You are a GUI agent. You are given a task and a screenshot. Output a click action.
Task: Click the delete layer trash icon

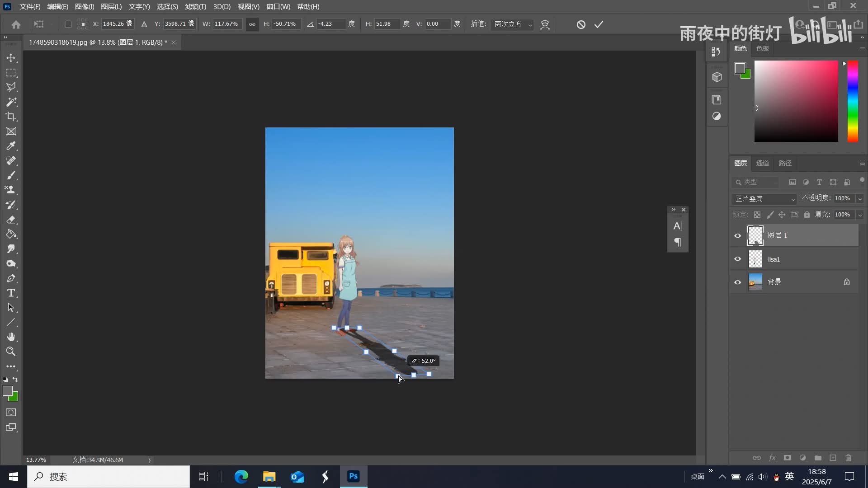tap(848, 458)
